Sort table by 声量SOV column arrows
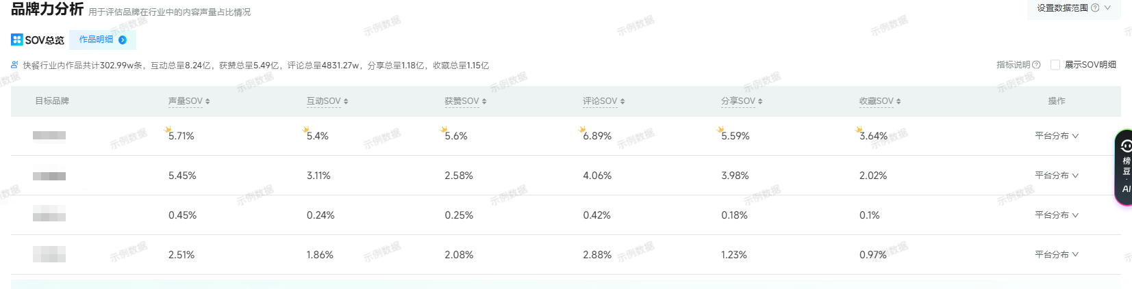 click(207, 101)
